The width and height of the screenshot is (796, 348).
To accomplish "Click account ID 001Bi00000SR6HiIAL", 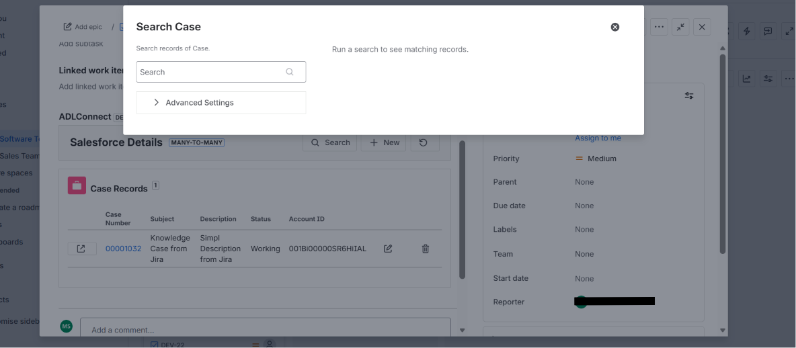I will click(x=327, y=249).
